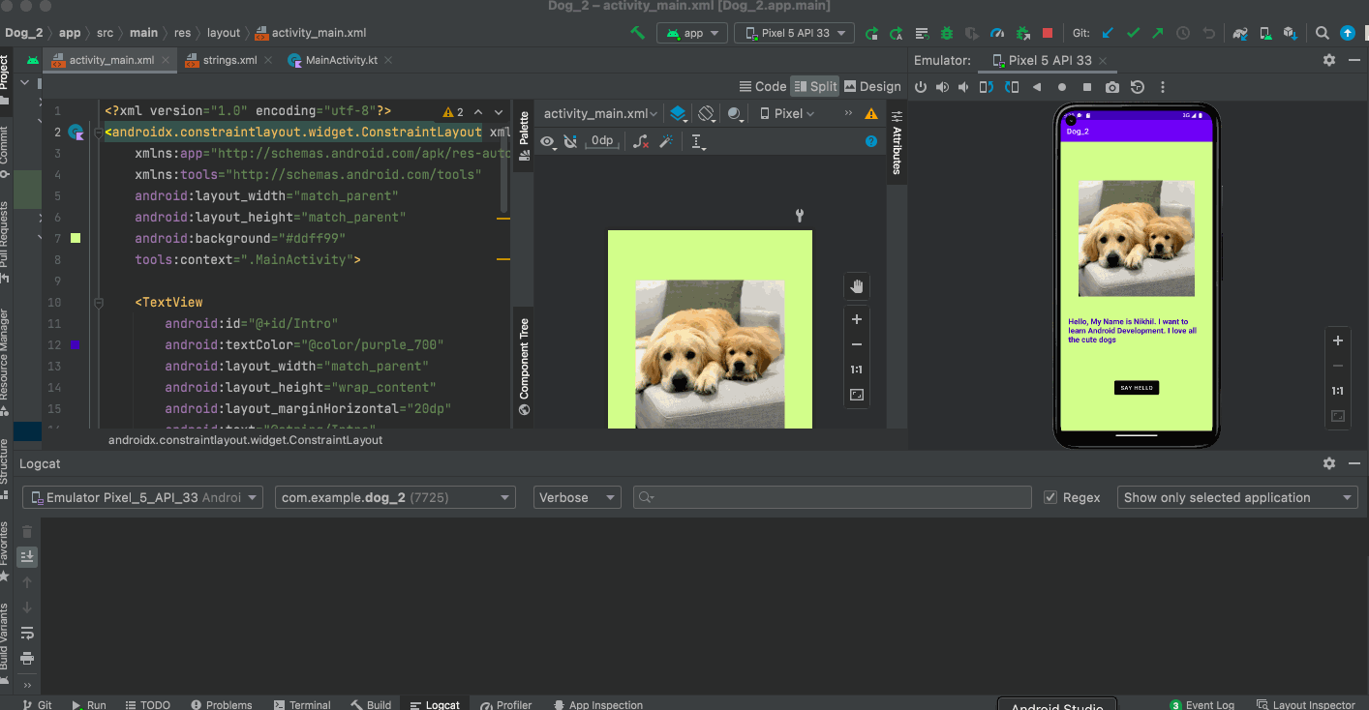Open the Profile app gauge icon
This screenshot has width=1369, height=710.
point(997,33)
